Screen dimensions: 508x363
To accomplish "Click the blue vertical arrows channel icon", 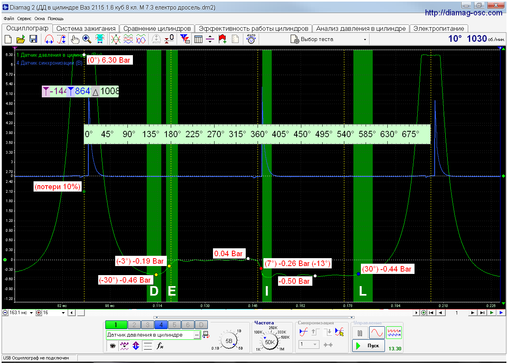I will (136, 346).
